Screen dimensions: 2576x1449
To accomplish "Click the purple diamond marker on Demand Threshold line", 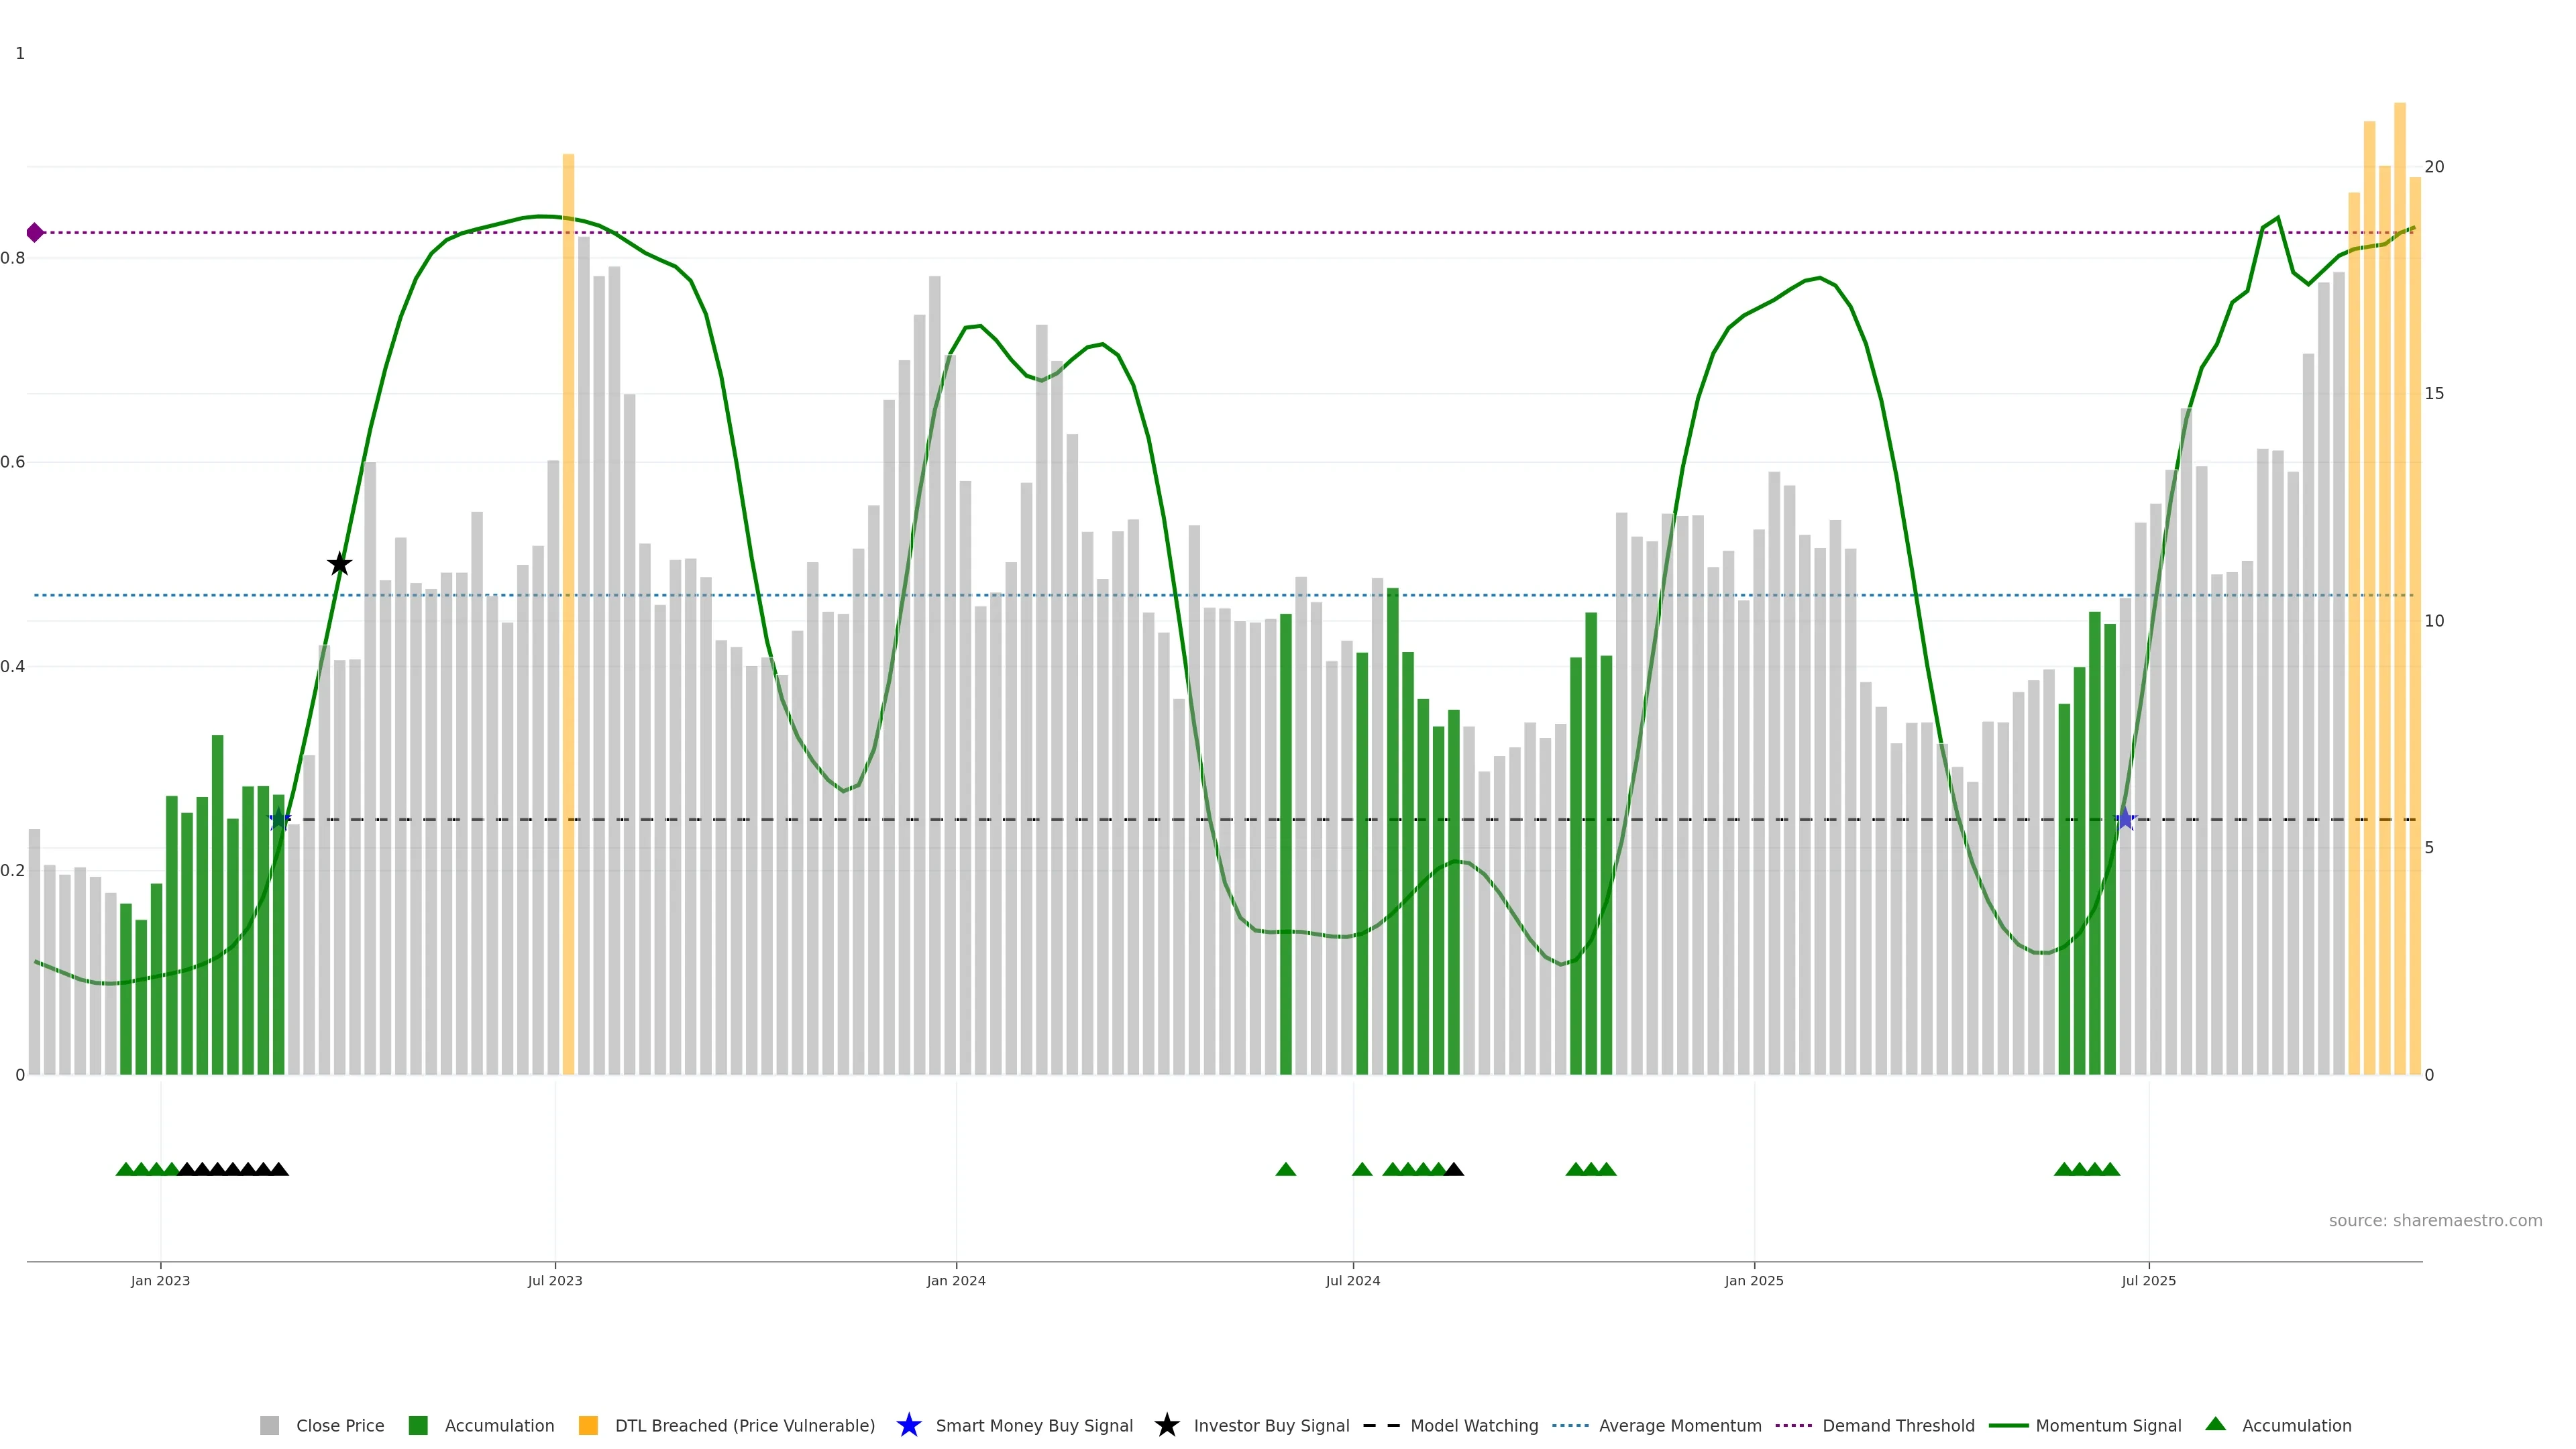I will 35,233.
